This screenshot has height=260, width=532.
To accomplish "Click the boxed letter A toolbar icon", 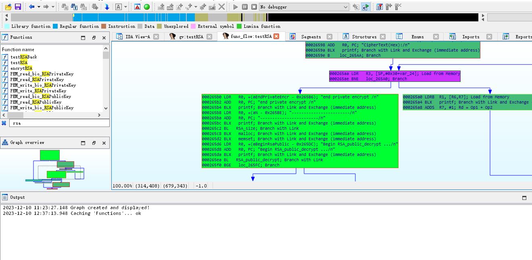I will coord(119,7).
